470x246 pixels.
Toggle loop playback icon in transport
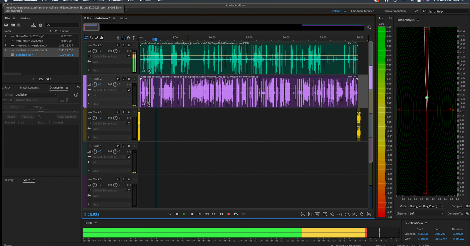click(x=236, y=214)
